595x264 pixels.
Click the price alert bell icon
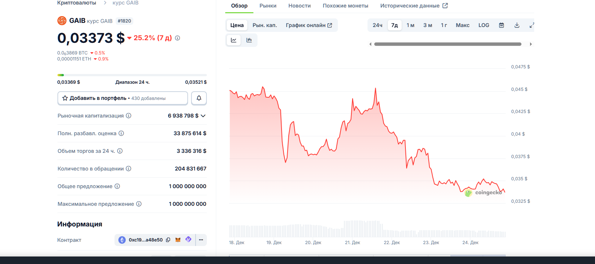pyautogui.click(x=199, y=98)
